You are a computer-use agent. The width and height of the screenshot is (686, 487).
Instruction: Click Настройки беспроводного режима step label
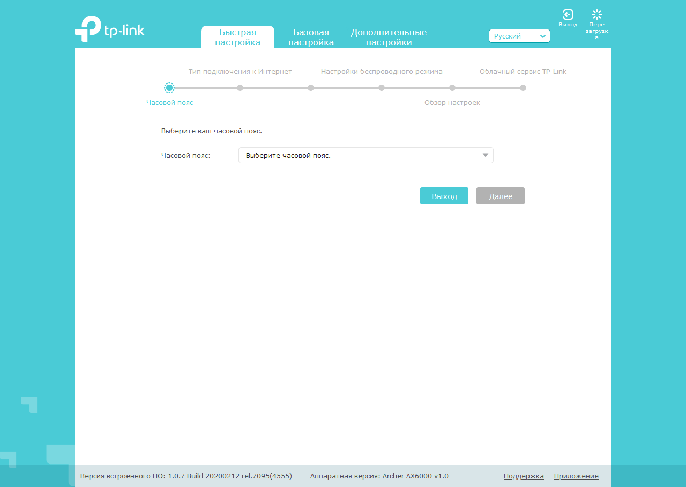(382, 71)
